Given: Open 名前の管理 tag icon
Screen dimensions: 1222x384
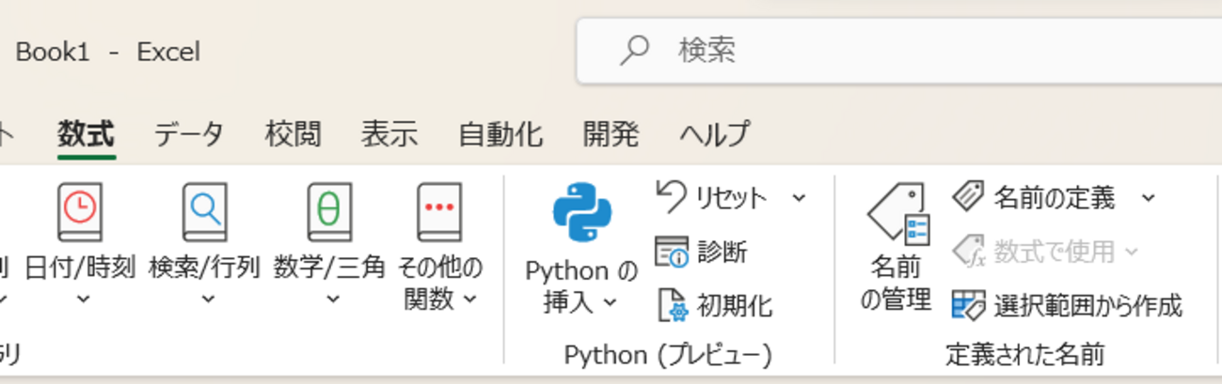Looking at the screenshot, I should tap(897, 213).
